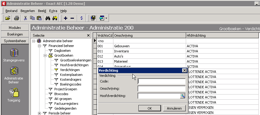
Task: Click the Paste clipboard icon
Action: pyautogui.click(x=39, y=18)
